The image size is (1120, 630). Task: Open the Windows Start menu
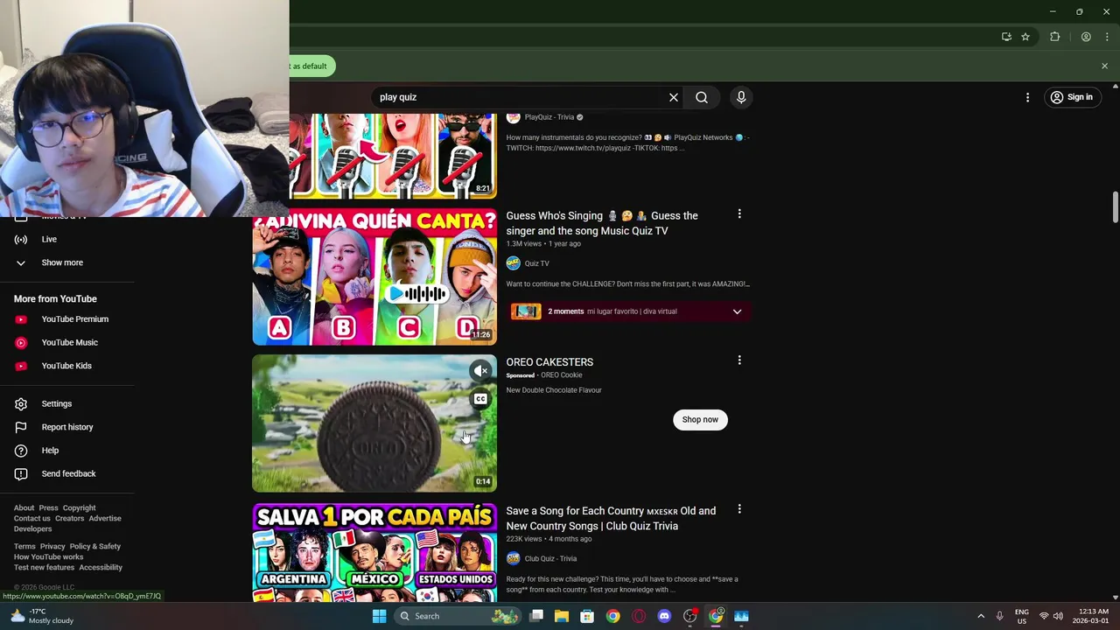point(379,616)
